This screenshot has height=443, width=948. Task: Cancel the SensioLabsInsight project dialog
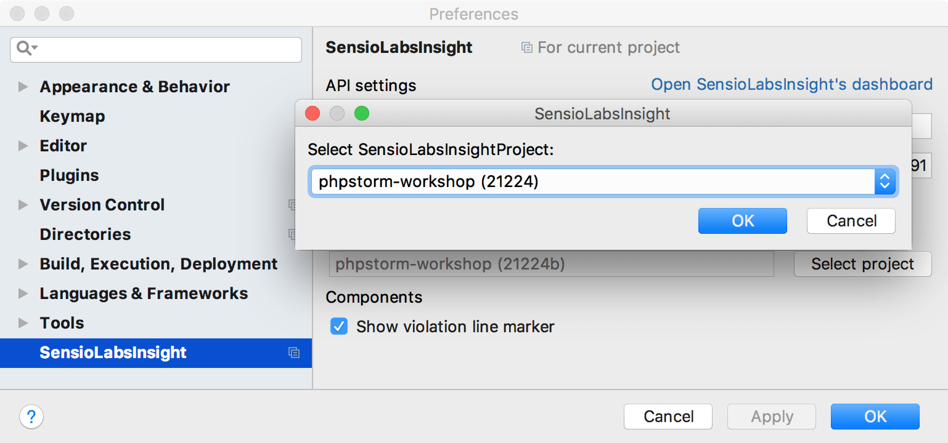851,221
